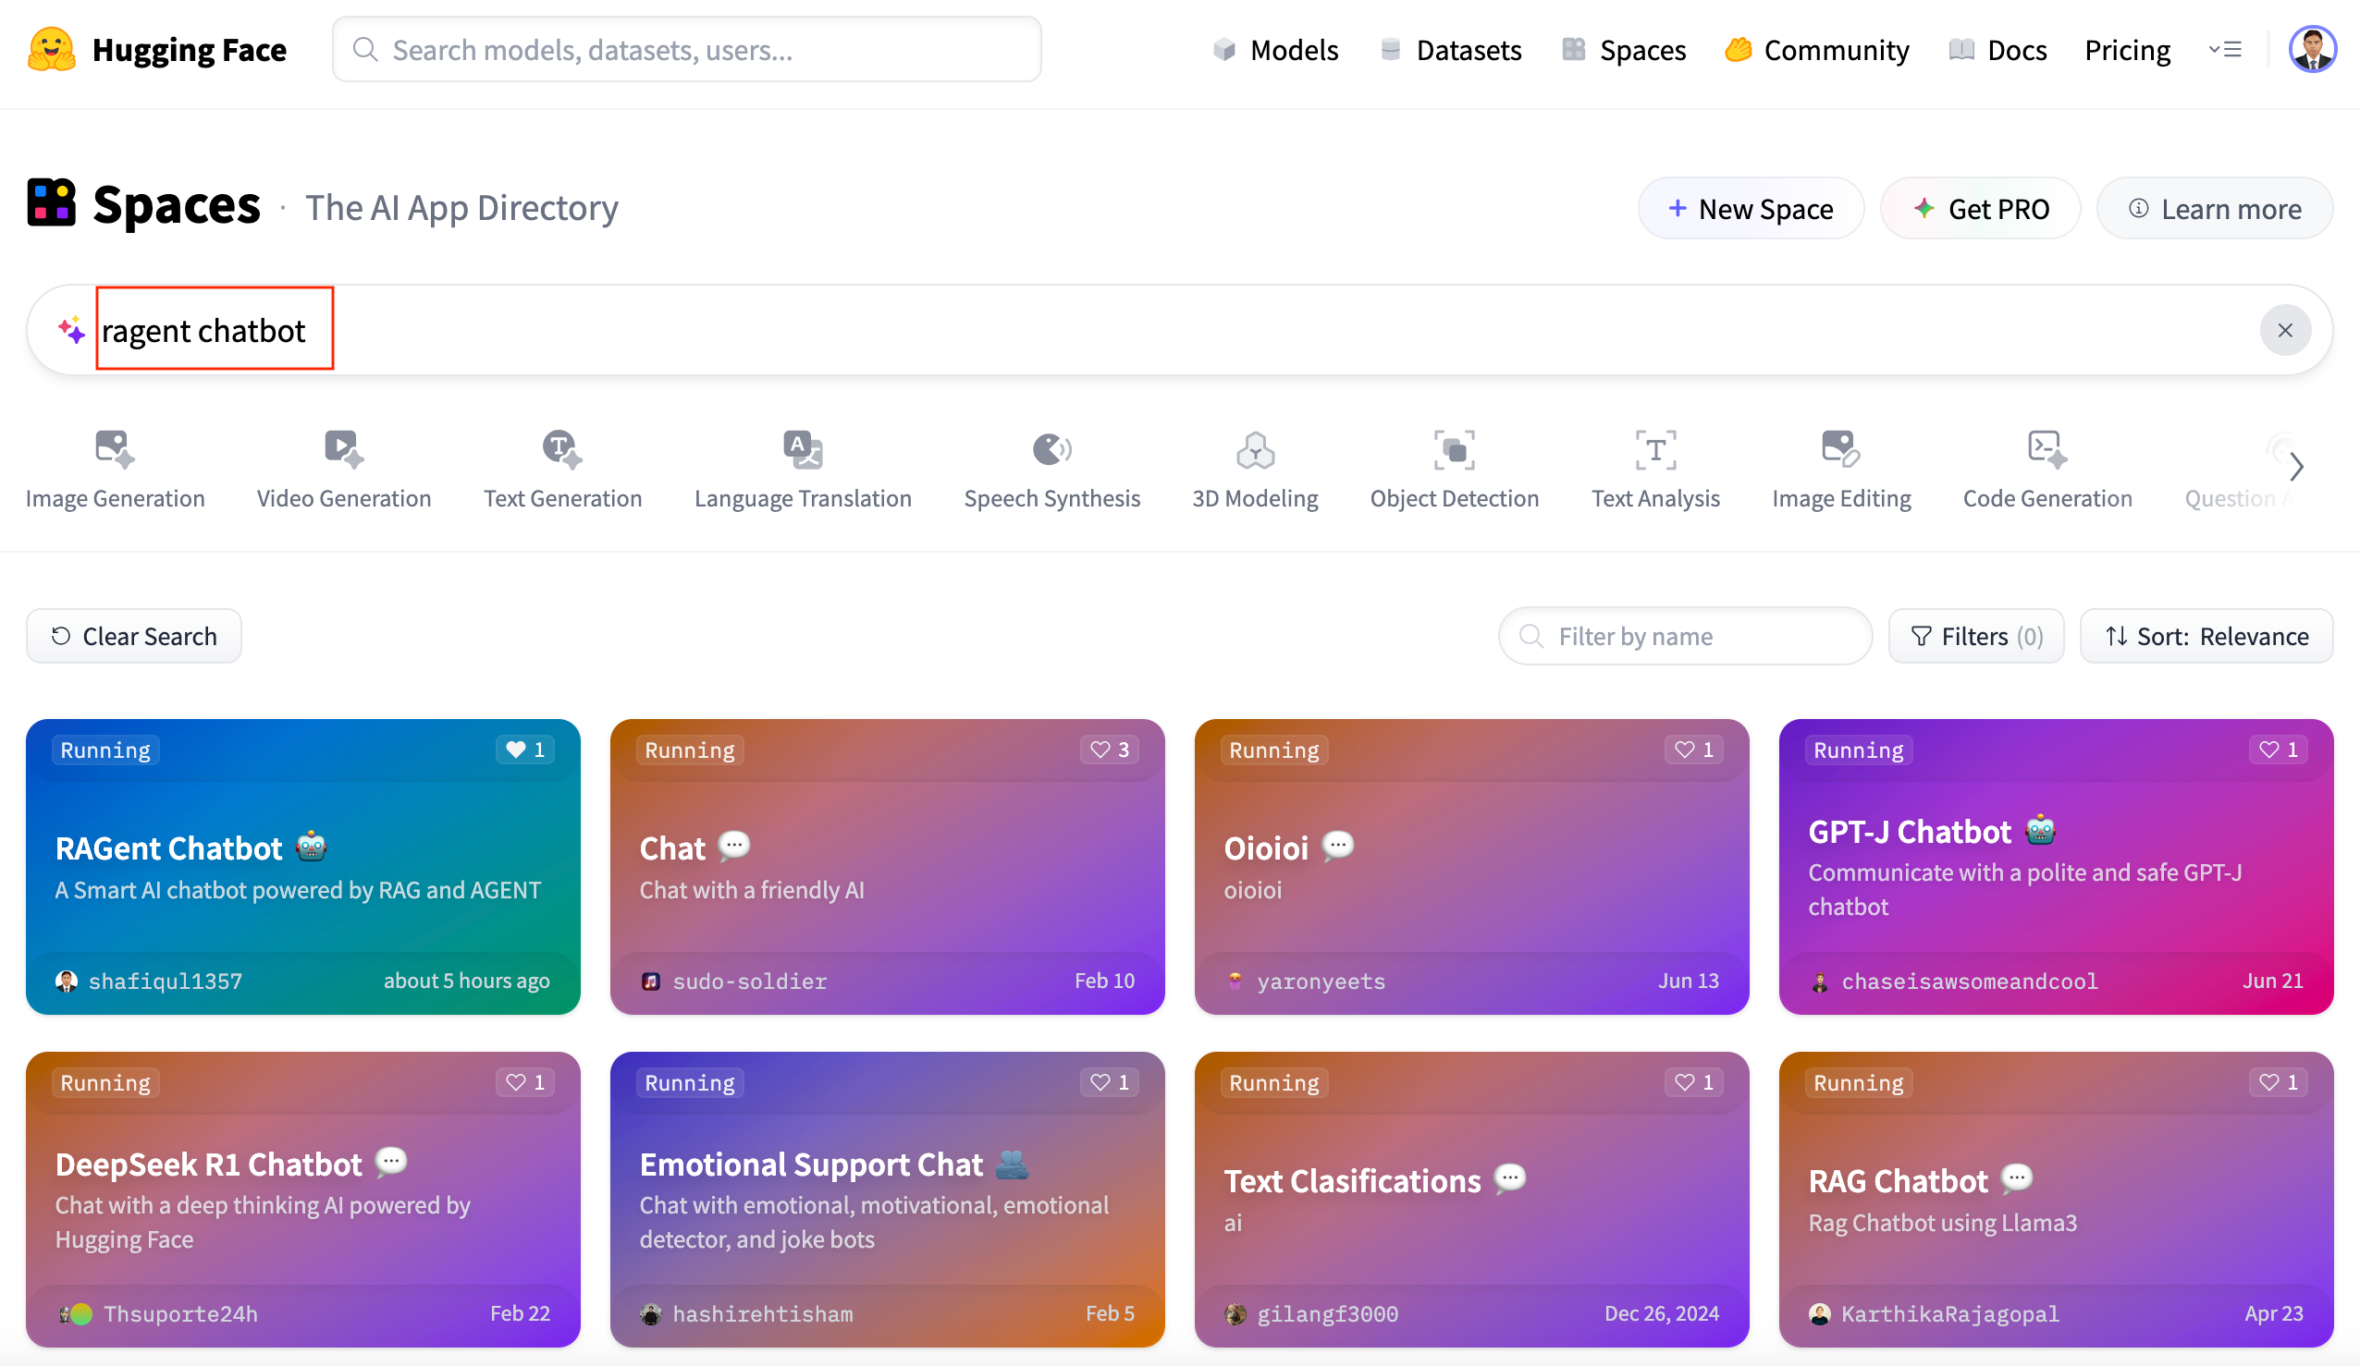
Task: Click the Get PRO button
Action: click(1980, 209)
